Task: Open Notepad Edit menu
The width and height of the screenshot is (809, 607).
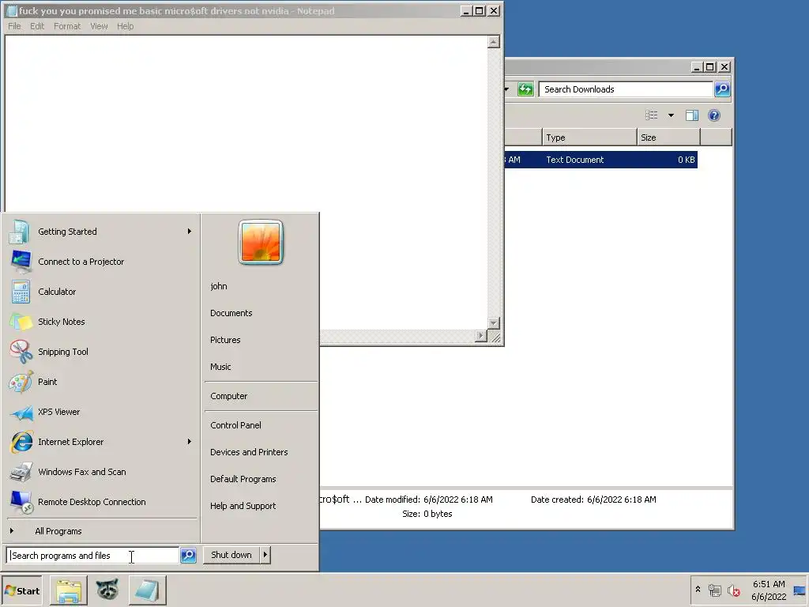Action: (x=37, y=26)
